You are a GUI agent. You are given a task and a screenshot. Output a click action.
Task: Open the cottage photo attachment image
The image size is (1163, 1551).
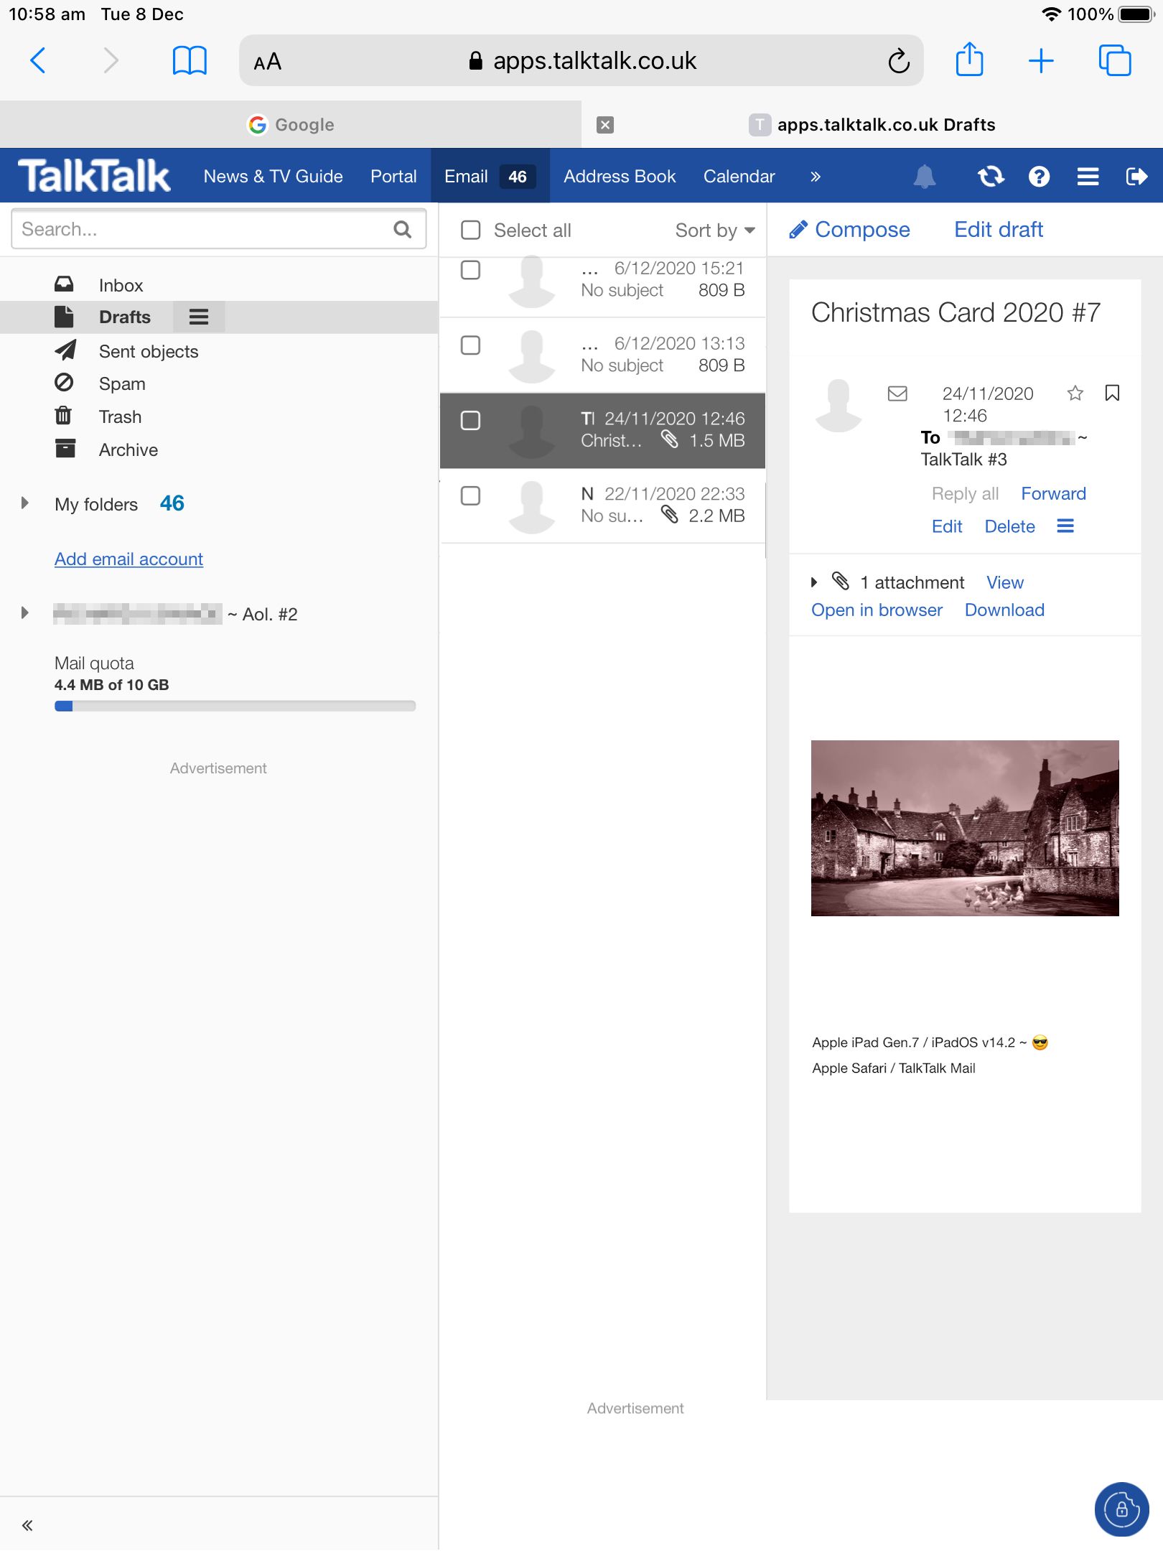click(964, 828)
